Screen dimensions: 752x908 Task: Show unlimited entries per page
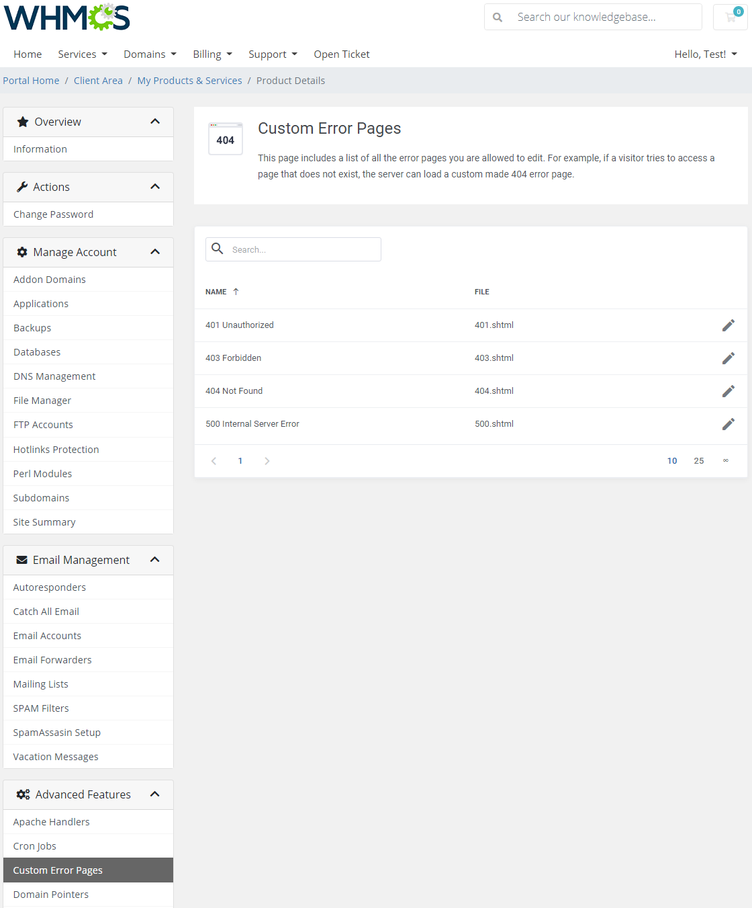[726, 461]
